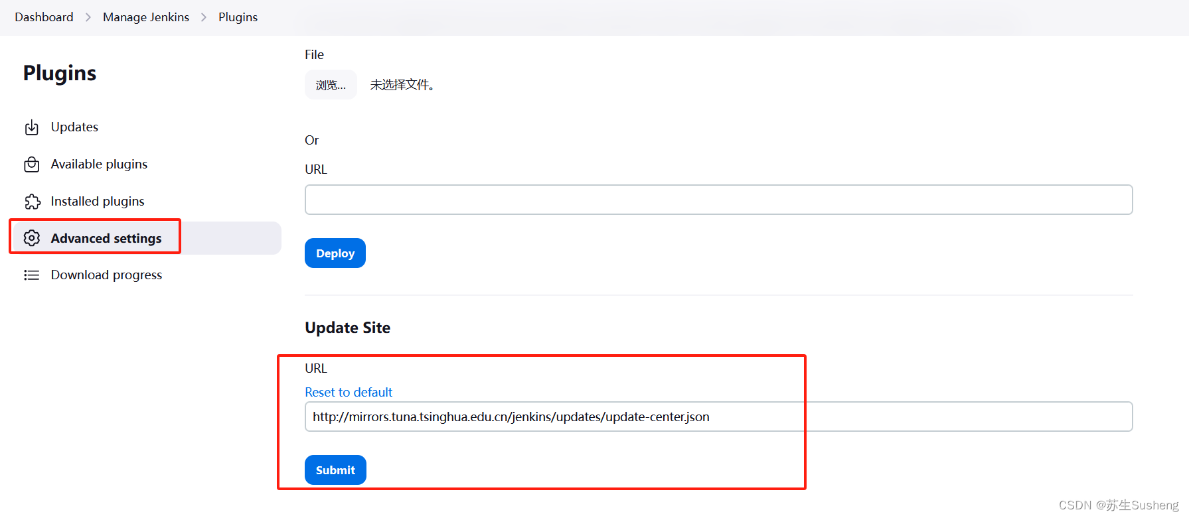Click the Deploy button
This screenshot has height=518, width=1189.
tap(335, 253)
